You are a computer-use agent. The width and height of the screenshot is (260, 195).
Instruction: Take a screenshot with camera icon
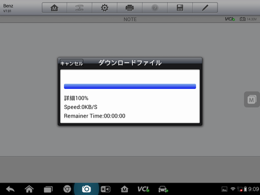click(86, 189)
